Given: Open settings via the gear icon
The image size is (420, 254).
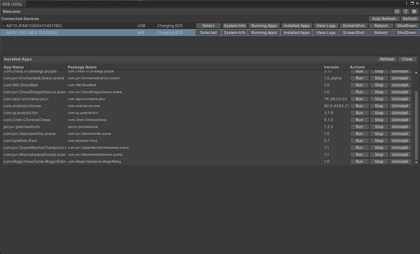Looking at the screenshot, I should pos(414,12).
